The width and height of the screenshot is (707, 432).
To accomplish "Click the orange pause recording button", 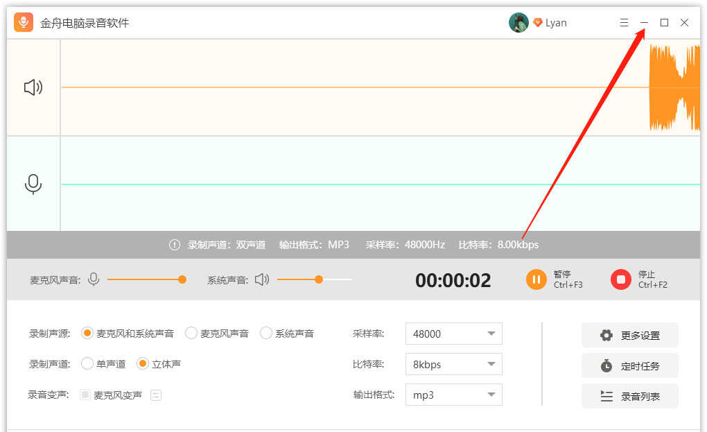I will coord(536,279).
